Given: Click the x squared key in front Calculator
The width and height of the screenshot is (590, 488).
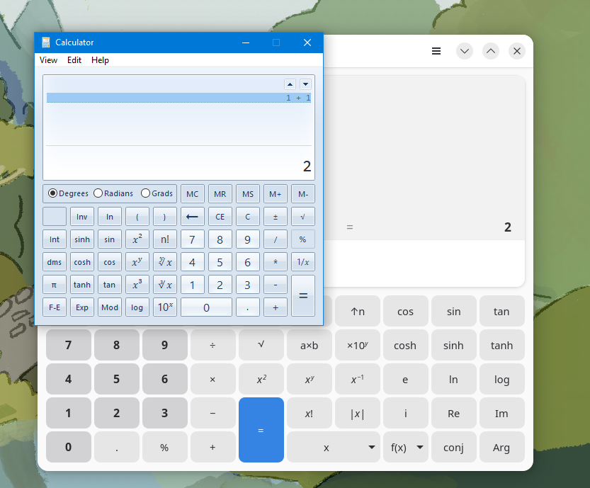Looking at the screenshot, I should (x=137, y=239).
